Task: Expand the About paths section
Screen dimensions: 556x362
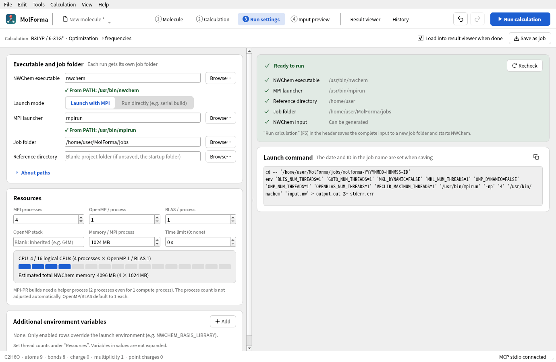Action: point(33,173)
